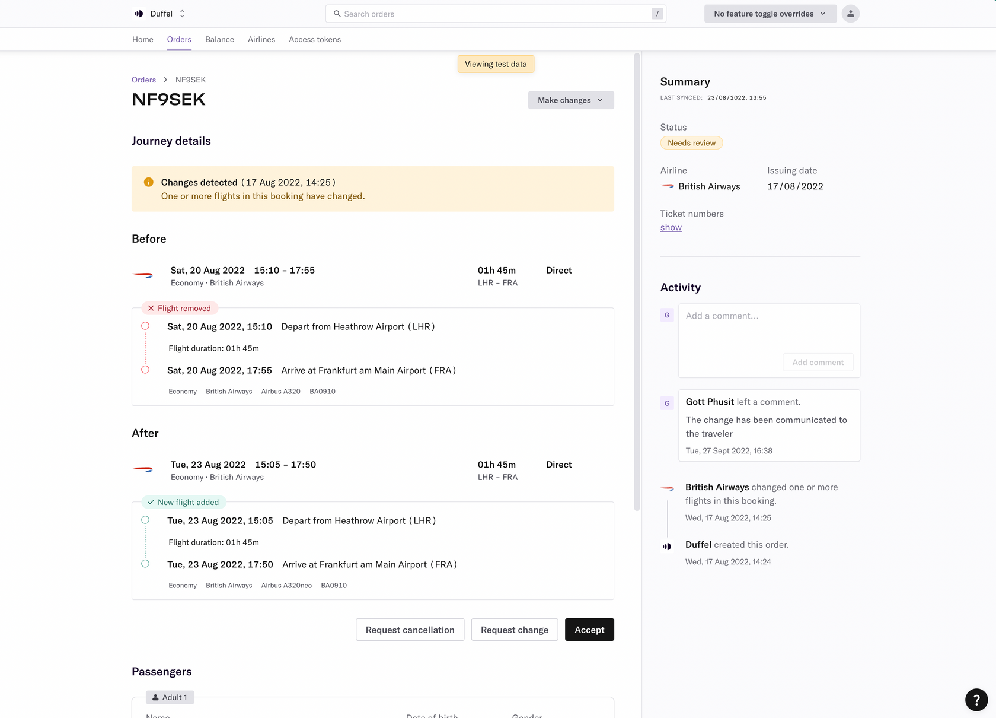Click the Changes detected info icon
Screen dimensions: 996x718
149,182
